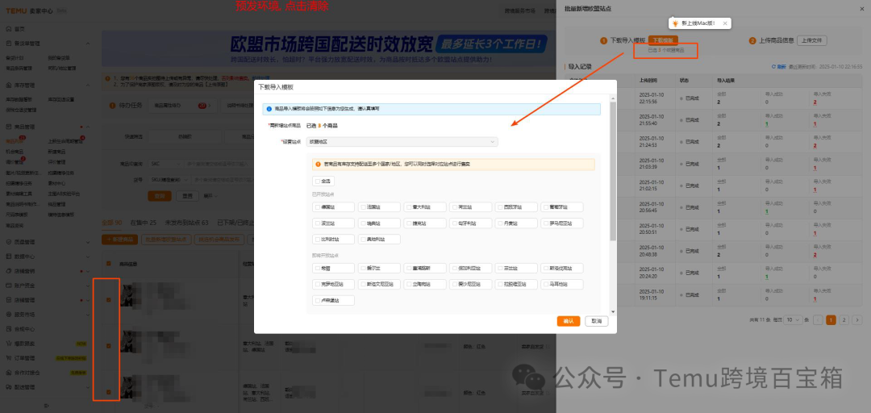Check the 法国站 checkbox

(363, 206)
